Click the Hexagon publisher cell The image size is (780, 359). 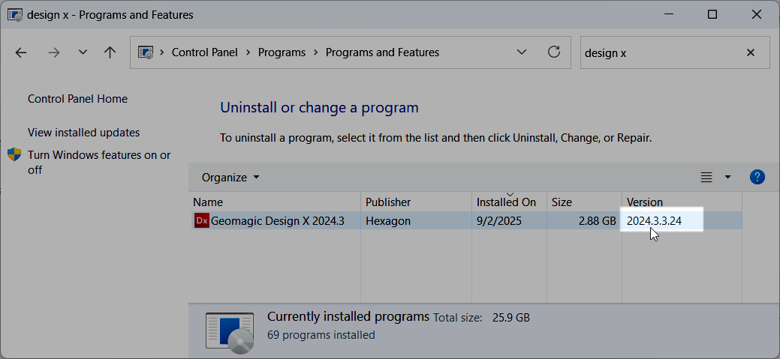[388, 221]
